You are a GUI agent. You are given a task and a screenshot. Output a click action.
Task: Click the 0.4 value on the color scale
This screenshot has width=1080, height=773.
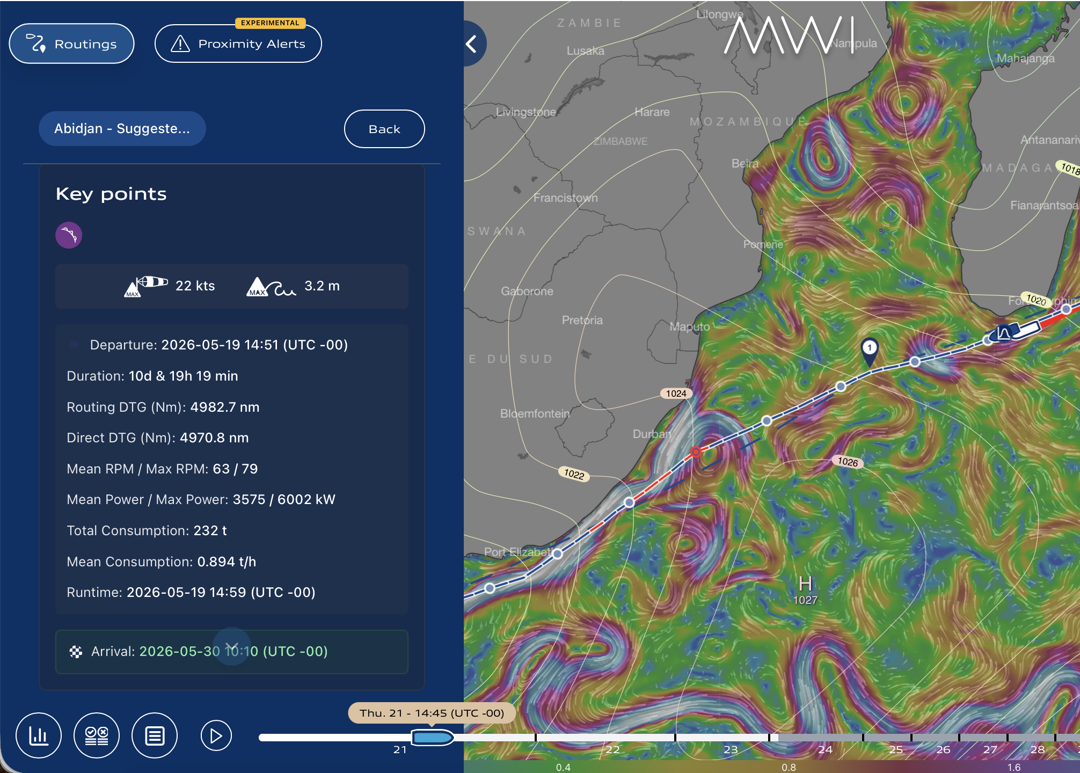coord(563,767)
